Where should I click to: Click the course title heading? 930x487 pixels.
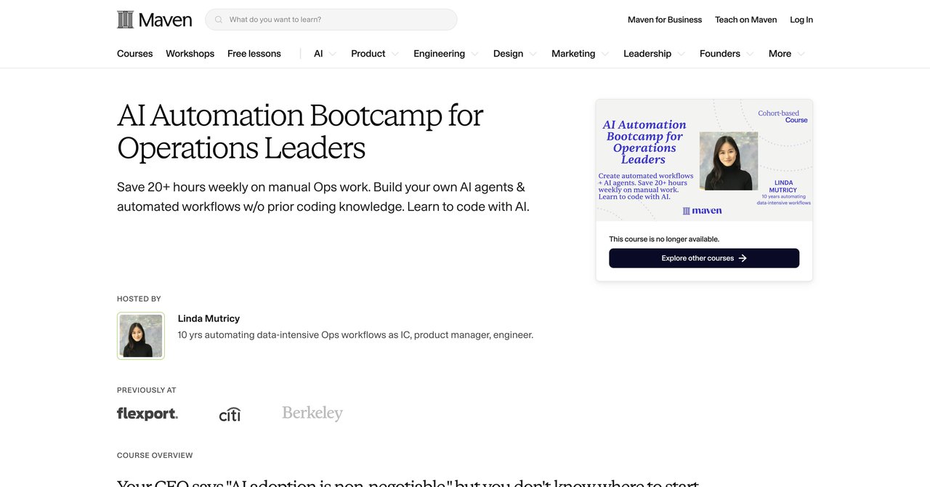(x=300, y=132)
